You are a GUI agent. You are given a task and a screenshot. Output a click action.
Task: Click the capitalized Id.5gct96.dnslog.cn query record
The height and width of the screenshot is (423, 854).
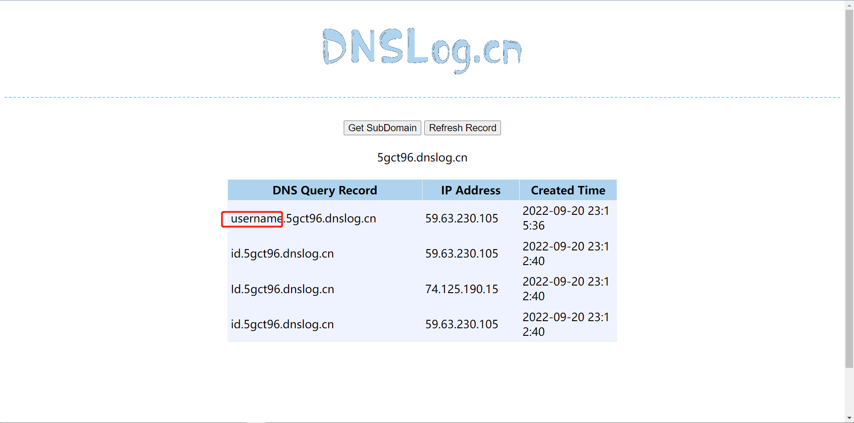(x=282, y=289)
